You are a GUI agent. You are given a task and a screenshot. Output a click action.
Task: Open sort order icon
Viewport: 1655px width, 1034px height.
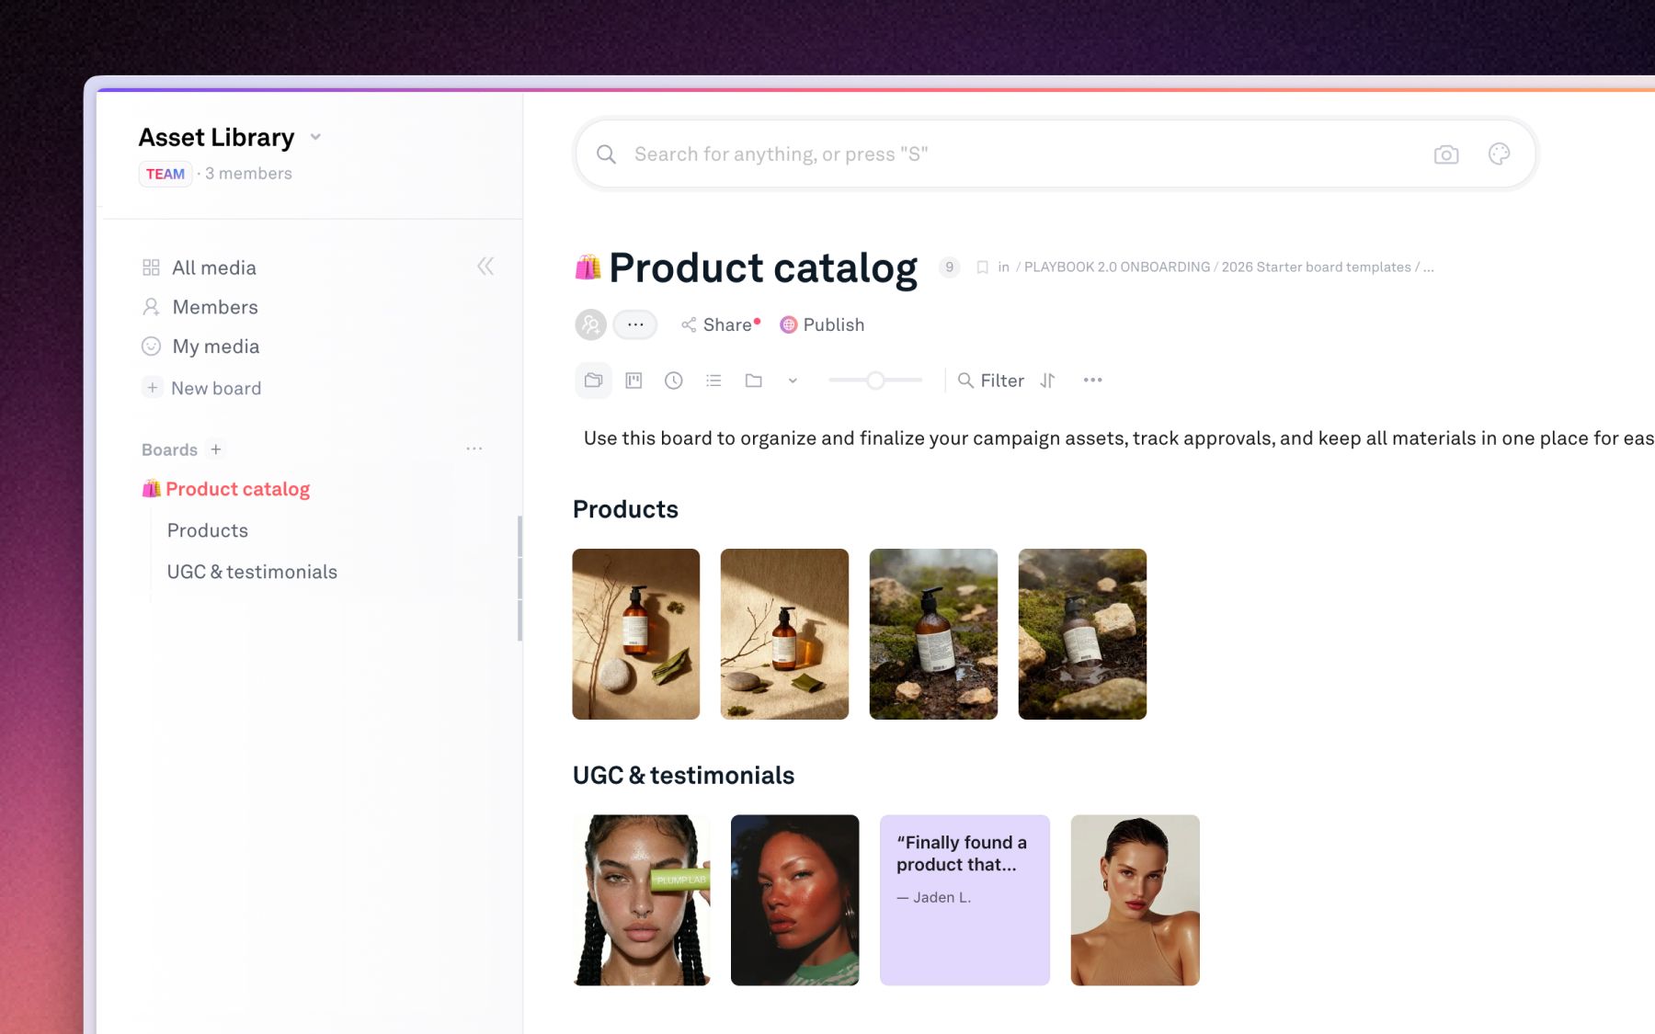click(1047, 381)
